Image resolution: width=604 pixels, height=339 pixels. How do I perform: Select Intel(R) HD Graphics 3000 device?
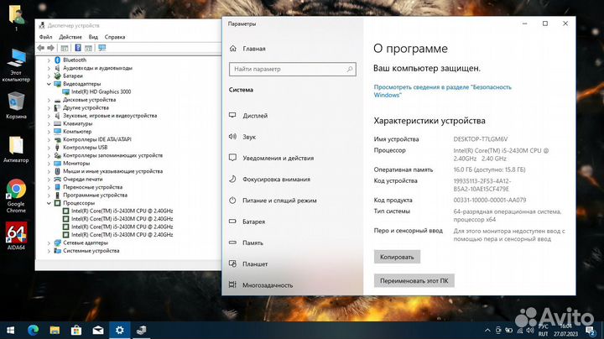[x=101, y=91]
